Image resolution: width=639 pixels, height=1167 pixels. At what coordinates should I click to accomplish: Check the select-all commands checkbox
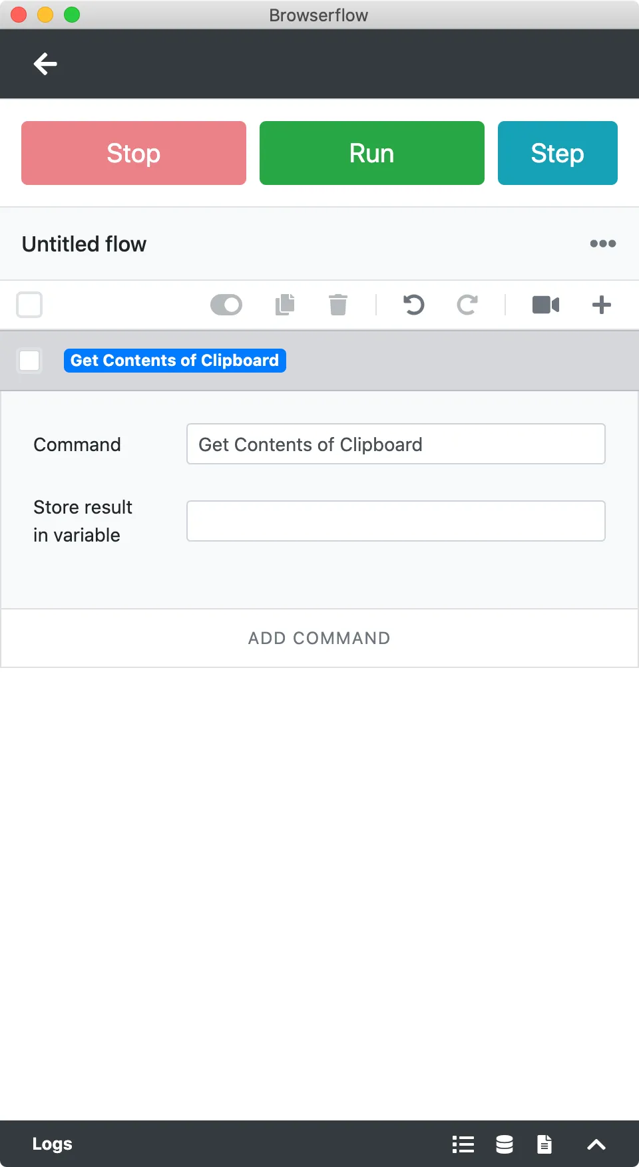click(x=29, y=305)
